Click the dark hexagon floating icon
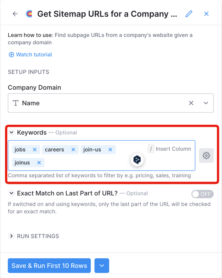The height and width of the screenshot is (278, 222). (x=137, y=160)
